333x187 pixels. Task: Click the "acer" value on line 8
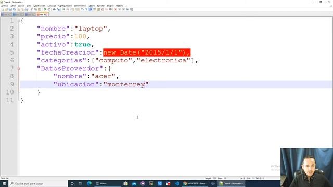click(x=103, y=76)
